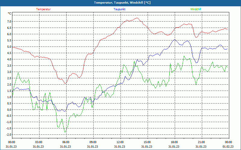Click the 6,0 y-axis value
This screenshot has height=150, width=241.
(10, 34)
